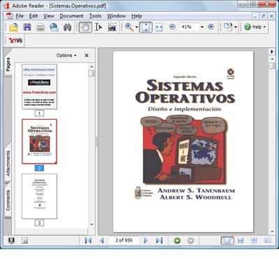Go to the last page

click(159, 240)
